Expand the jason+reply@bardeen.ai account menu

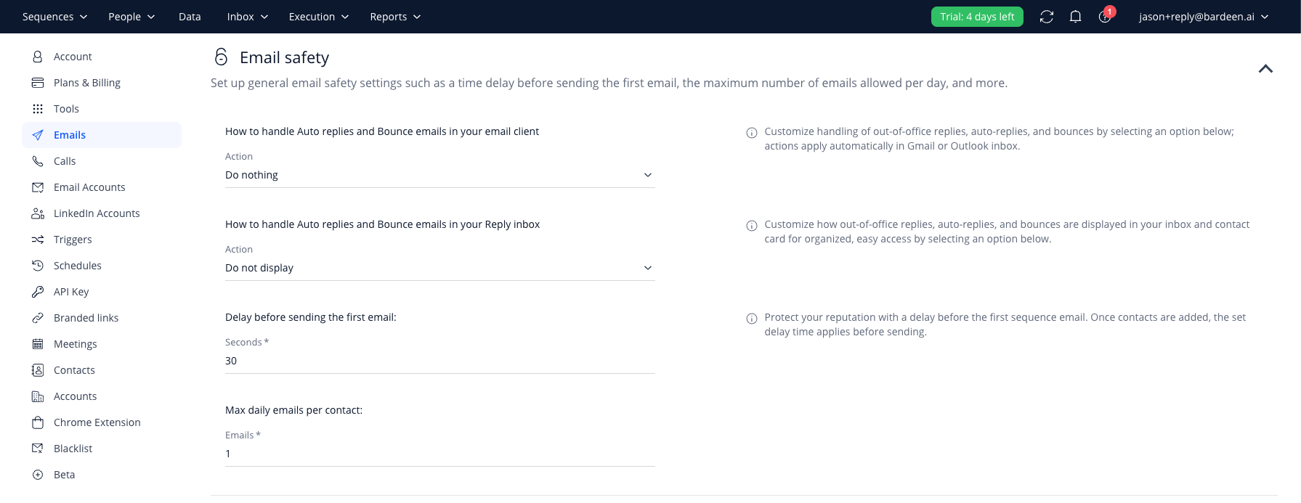tap(1204, 17)
